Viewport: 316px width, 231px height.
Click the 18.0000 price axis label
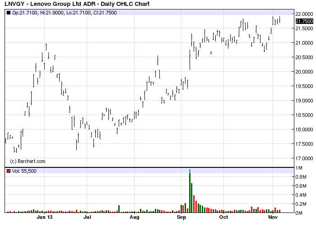pyautogui.click(x=304, y=129)
